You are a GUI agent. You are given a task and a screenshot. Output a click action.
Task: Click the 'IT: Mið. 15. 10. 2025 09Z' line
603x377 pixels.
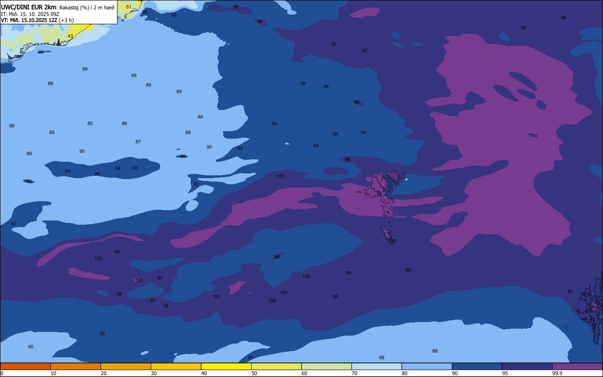30,14
